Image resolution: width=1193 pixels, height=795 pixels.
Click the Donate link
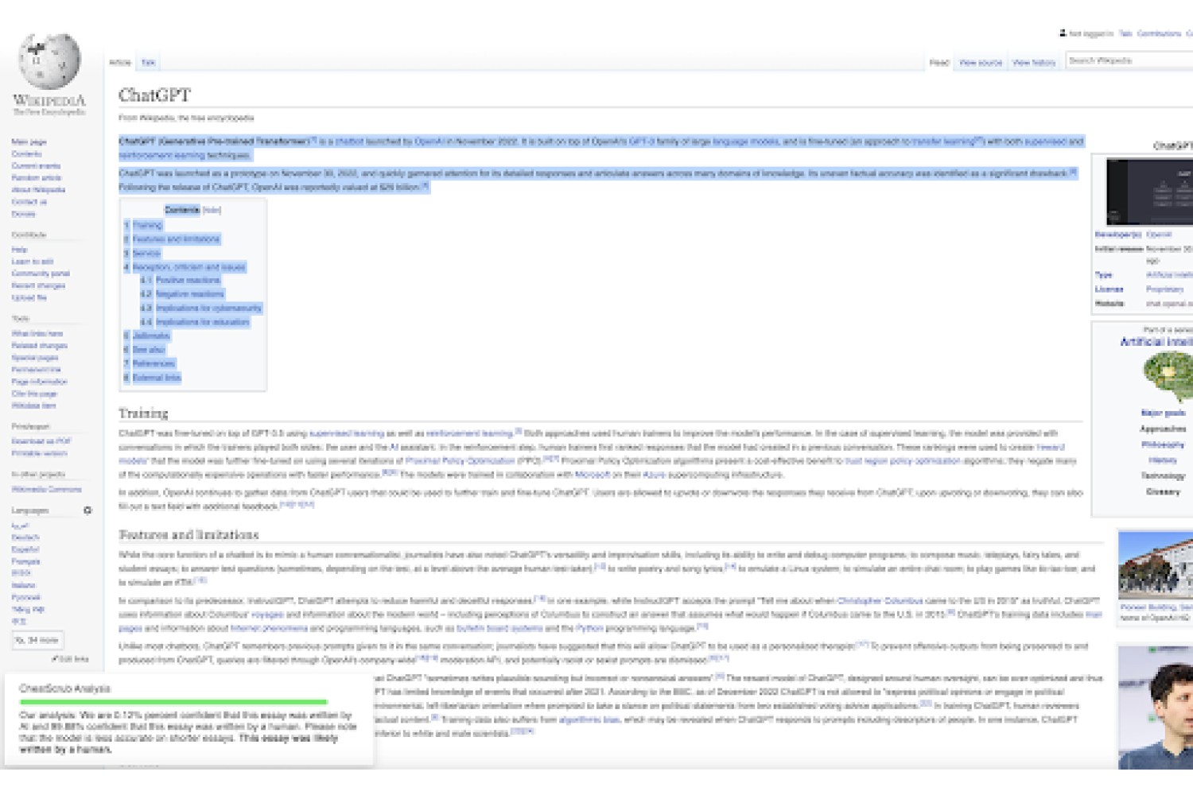tap(23, 213)
